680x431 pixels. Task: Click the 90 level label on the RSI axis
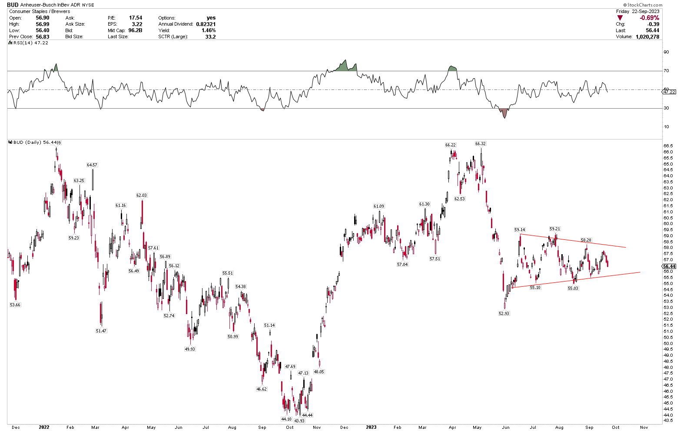coord(666,52)
